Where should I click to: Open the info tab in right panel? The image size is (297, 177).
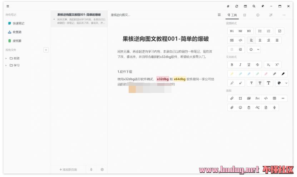point(258,15)
